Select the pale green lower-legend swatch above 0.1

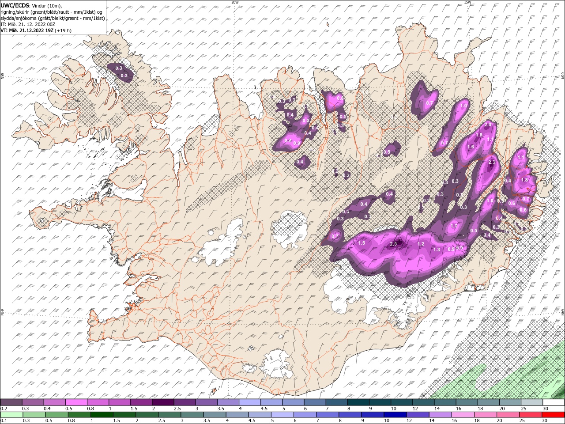[x=11, y=415]
